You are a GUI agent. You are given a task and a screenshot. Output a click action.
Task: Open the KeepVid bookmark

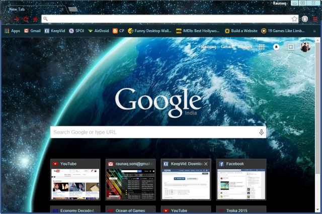[x=54, y=31]
